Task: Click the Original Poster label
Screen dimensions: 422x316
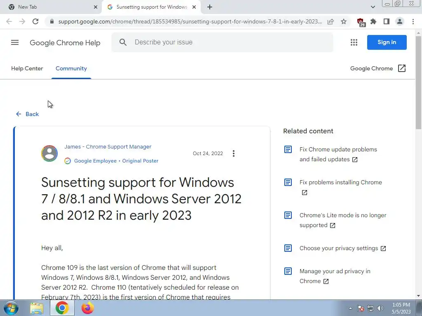Action: tap(140, 161)
